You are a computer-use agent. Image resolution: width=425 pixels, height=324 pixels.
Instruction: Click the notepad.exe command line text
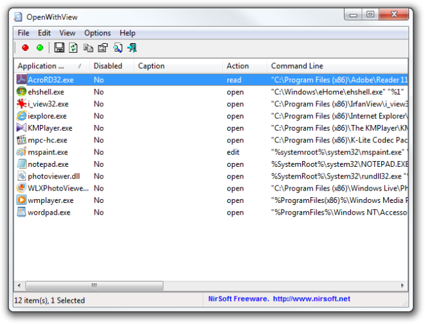coord(339,164)
